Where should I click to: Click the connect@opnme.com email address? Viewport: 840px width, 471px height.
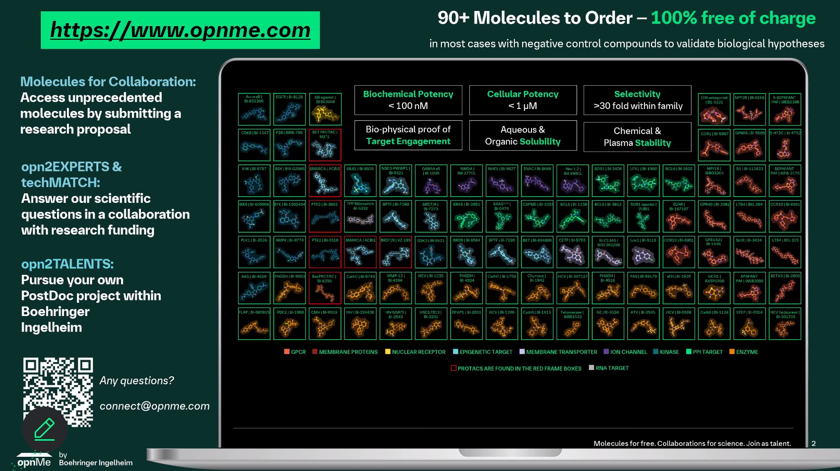click(x=154, y=406)
